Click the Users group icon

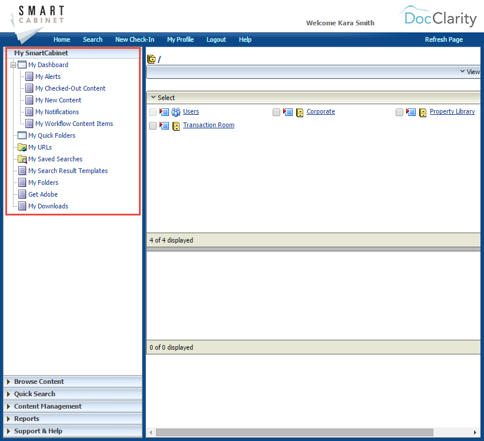coord(175,111)
